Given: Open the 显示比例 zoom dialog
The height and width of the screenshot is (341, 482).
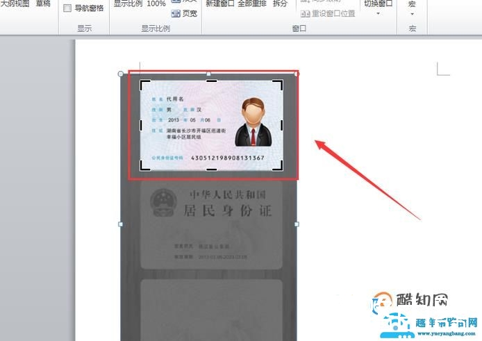Looking at the screenshot, I should tap(128, 3).
